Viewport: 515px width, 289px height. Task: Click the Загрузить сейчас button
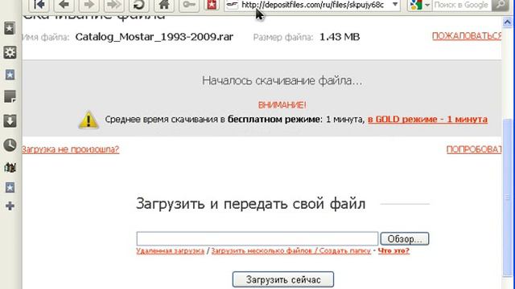(x=283, y=279)
